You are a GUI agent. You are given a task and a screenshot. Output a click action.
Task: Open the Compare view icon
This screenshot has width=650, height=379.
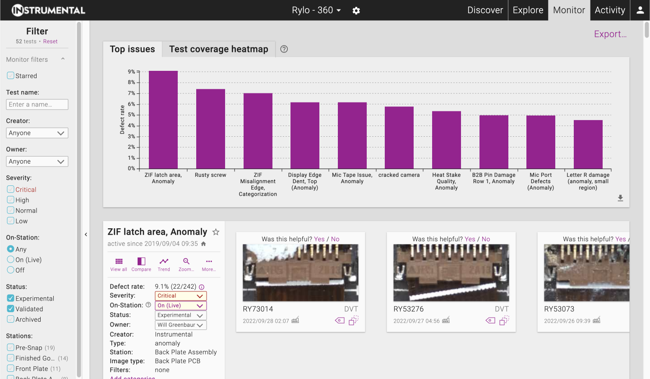point(141,262)
